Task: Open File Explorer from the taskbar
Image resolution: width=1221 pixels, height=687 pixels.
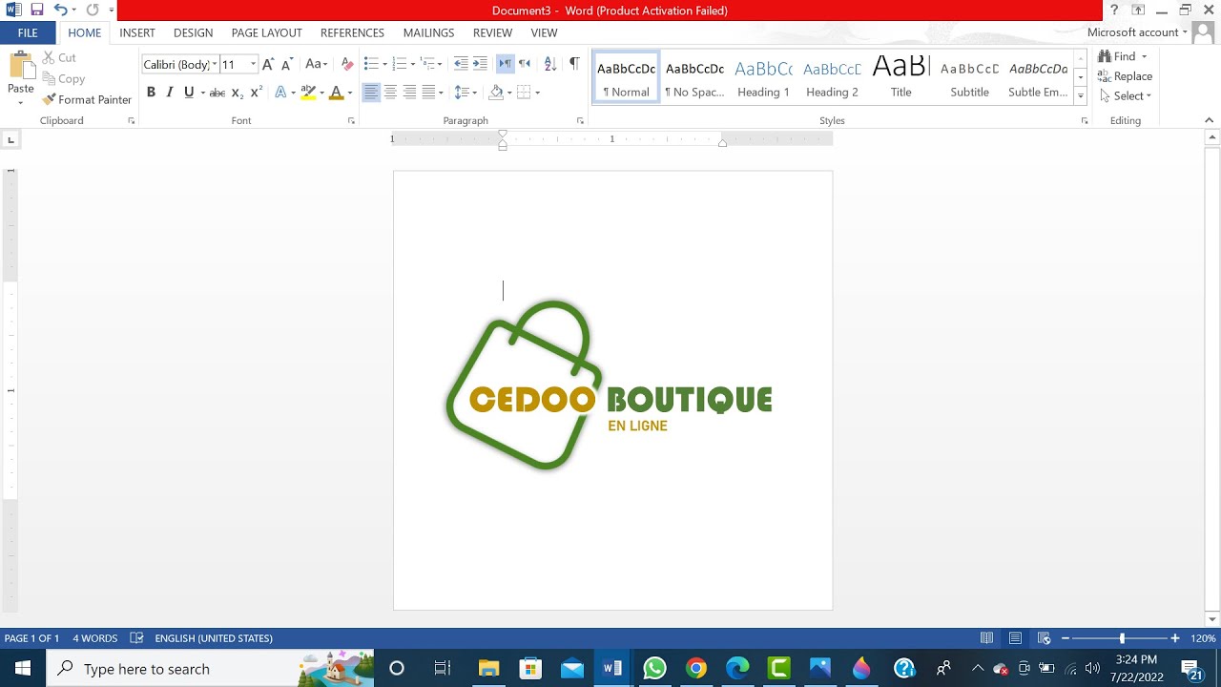Action: tap(488, 668)
